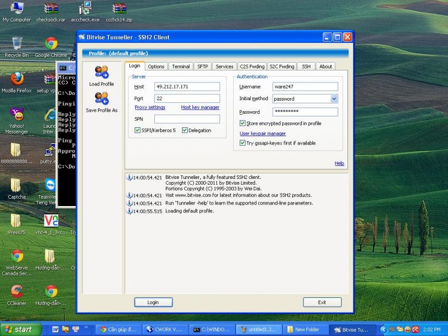This screenshot has height=336, width=448.
Task: Expand the Initial method dropdown
Action: (x=334, y=99)
